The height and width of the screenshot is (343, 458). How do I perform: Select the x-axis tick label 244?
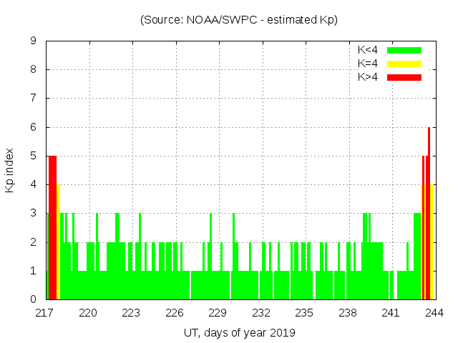tap(434, 312)
